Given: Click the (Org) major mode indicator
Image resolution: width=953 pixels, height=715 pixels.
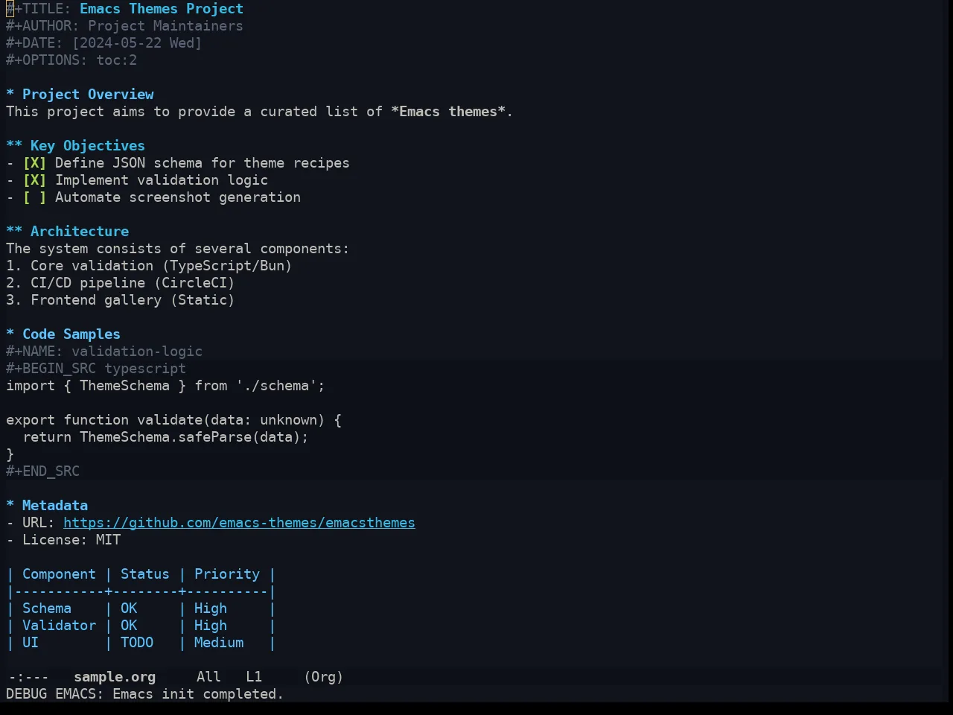Looking at the screenshot, I should (x=324, y=677).
